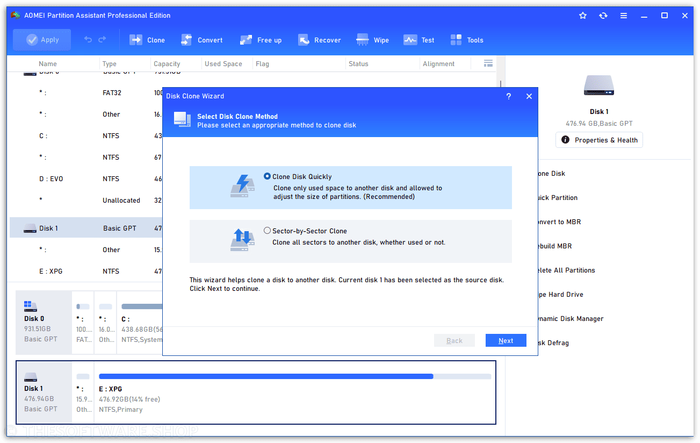Click the Disk 0 block in disk map

44,323
